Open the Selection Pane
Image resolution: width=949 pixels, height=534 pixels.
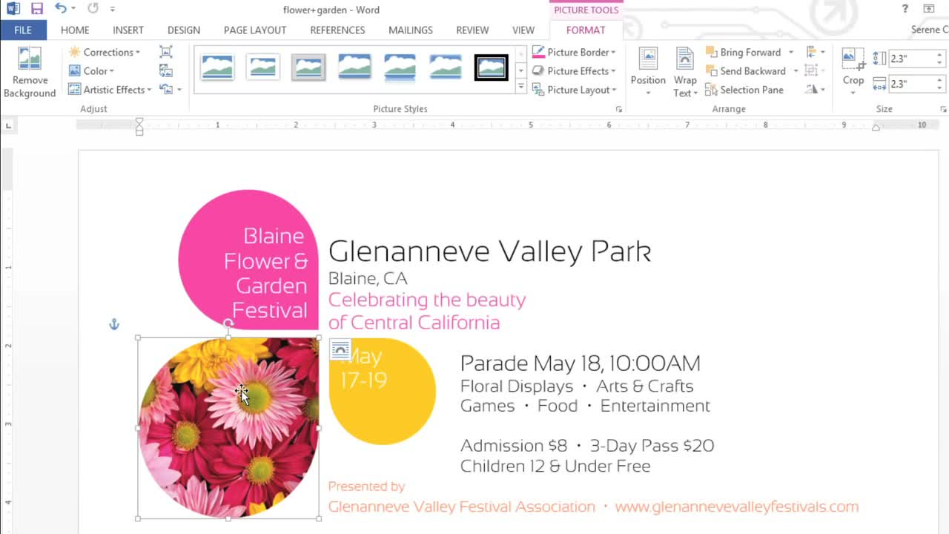(x=744, y=90)
